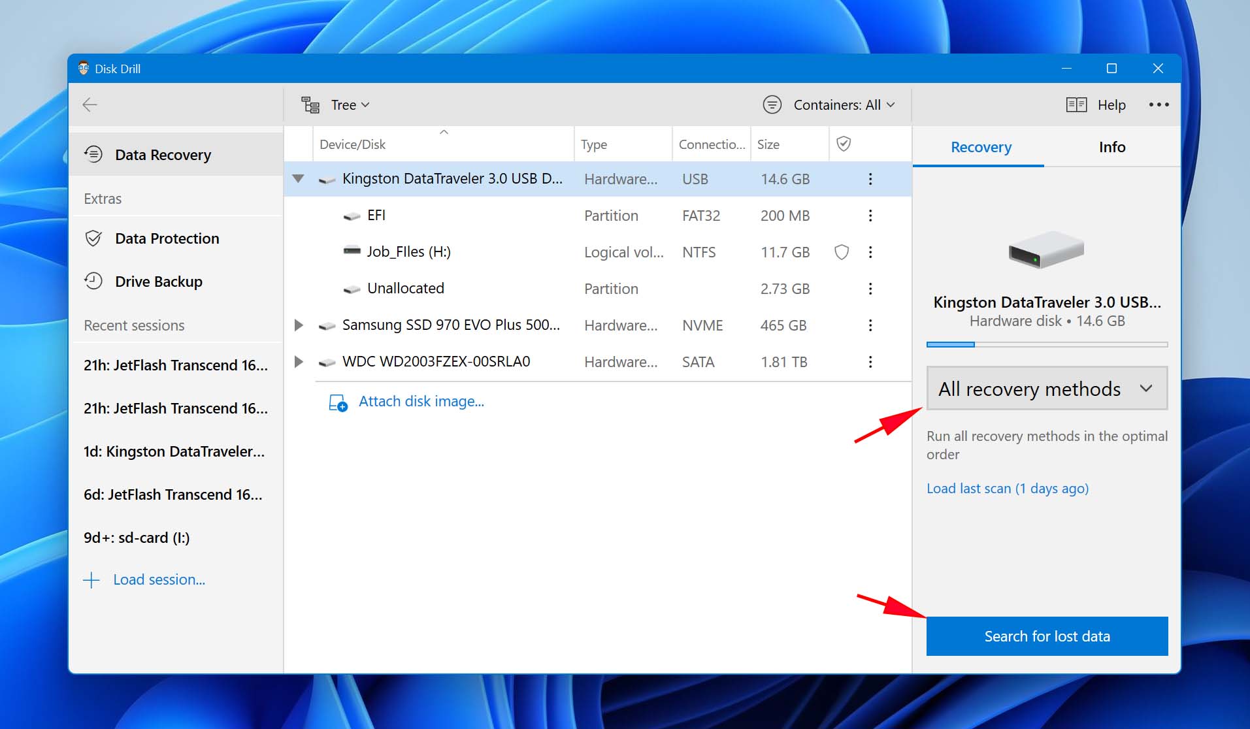Open Data Protection

click(176, 238)
